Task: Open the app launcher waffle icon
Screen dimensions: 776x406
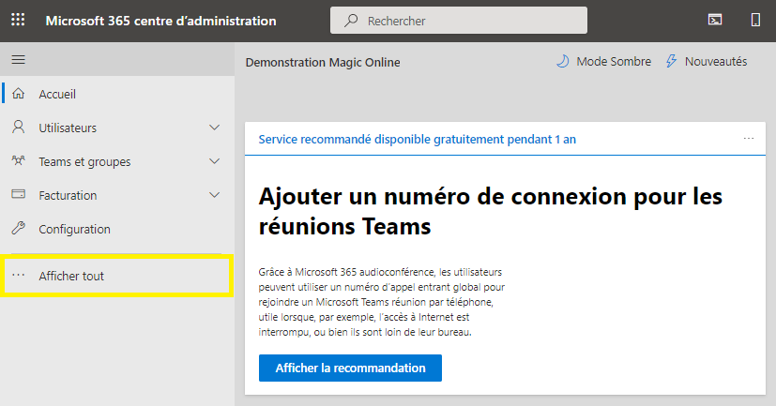Action: (18, 20)
